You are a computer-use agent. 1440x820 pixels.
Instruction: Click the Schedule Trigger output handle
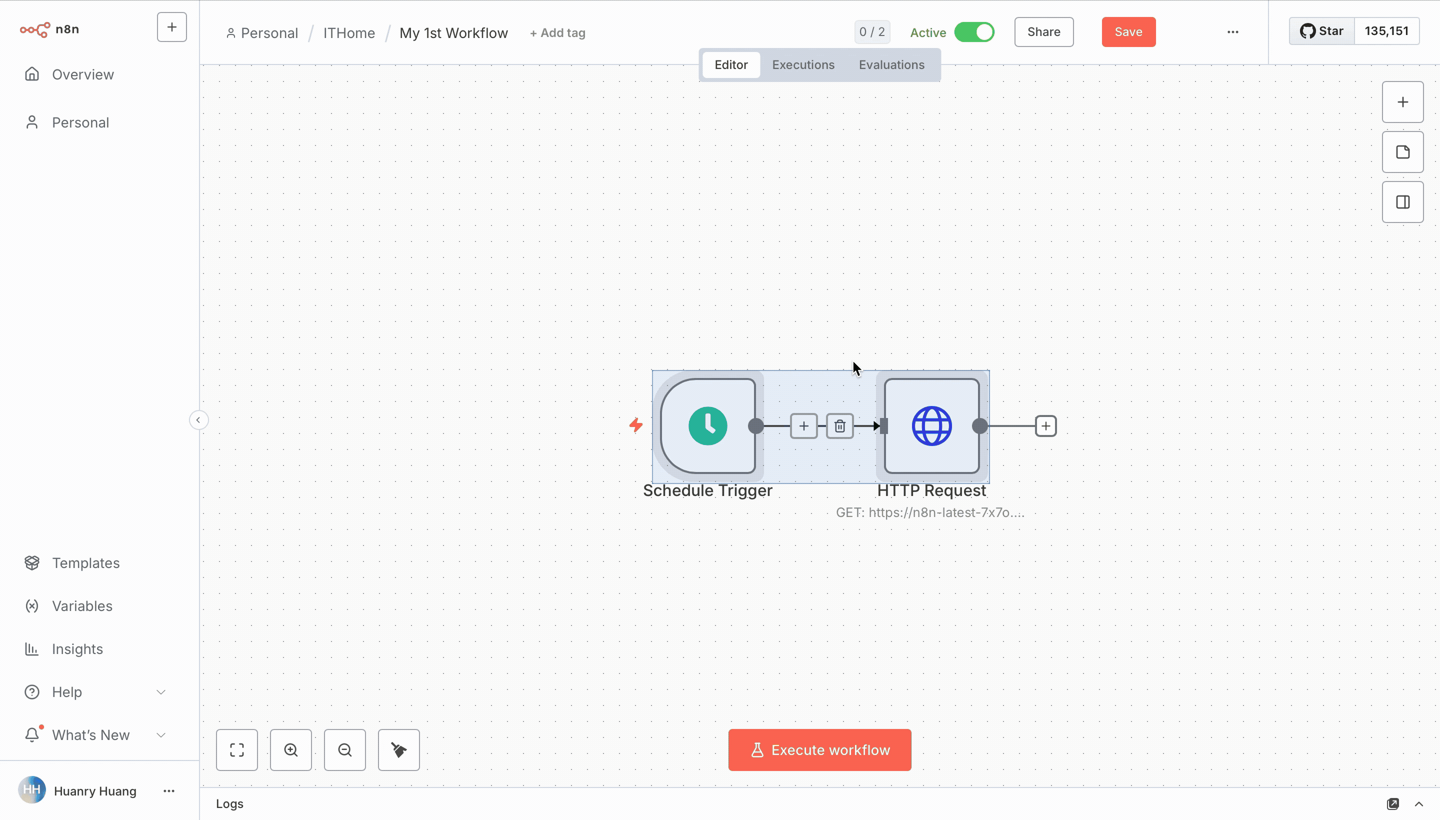tap(756, 426)
